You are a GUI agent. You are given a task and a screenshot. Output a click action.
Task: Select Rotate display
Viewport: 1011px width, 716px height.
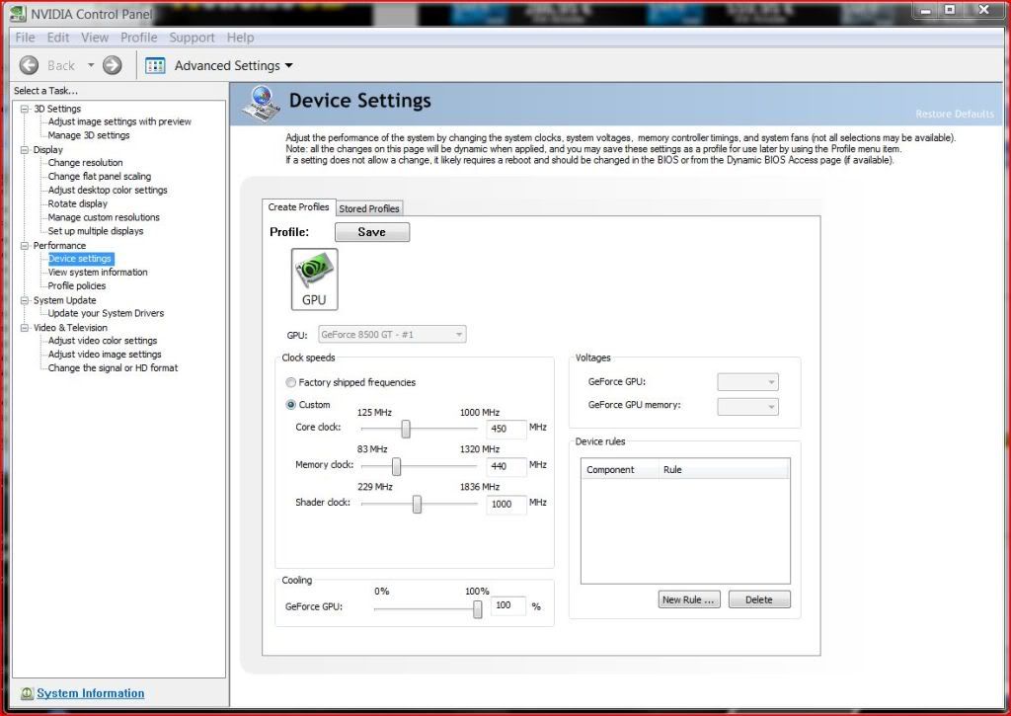point(77,203)
